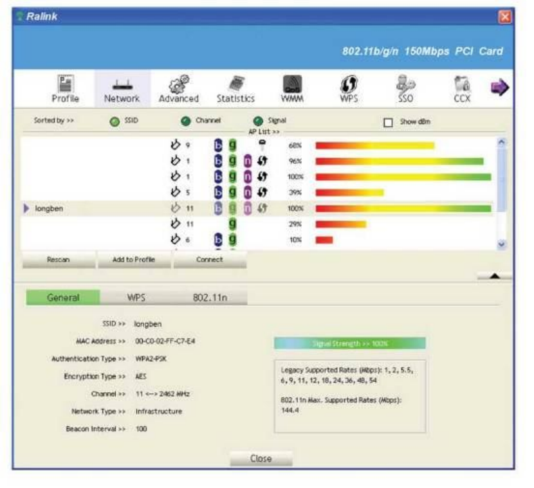Click the 'b' badge on 10% row
This screenshot has width=534, height=488.
click(218, 240)
